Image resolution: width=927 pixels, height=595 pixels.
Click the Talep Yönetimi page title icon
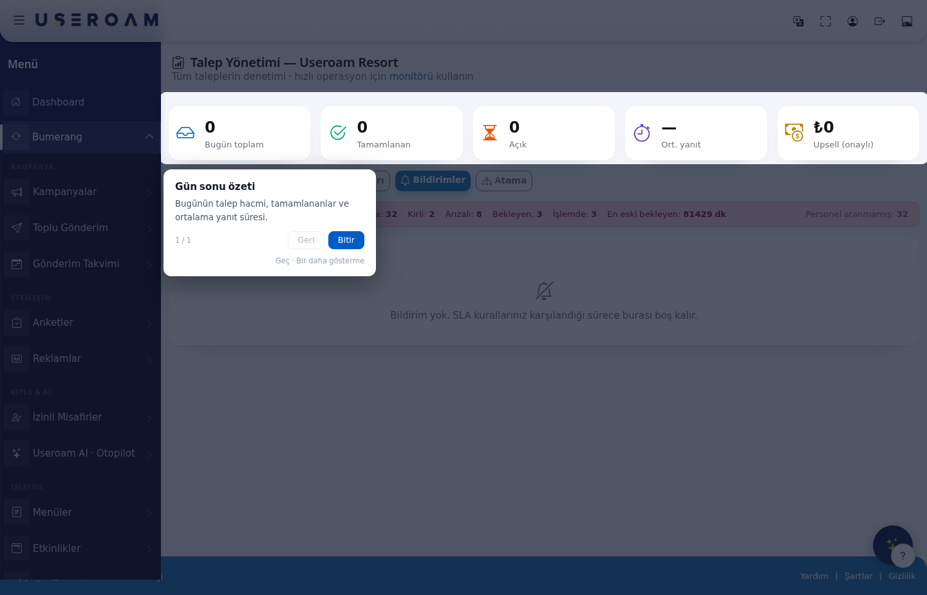[x=178, y=62]
